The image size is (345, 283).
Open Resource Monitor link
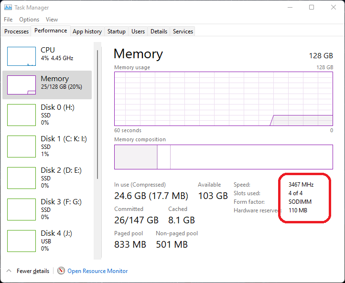point(97,271)
